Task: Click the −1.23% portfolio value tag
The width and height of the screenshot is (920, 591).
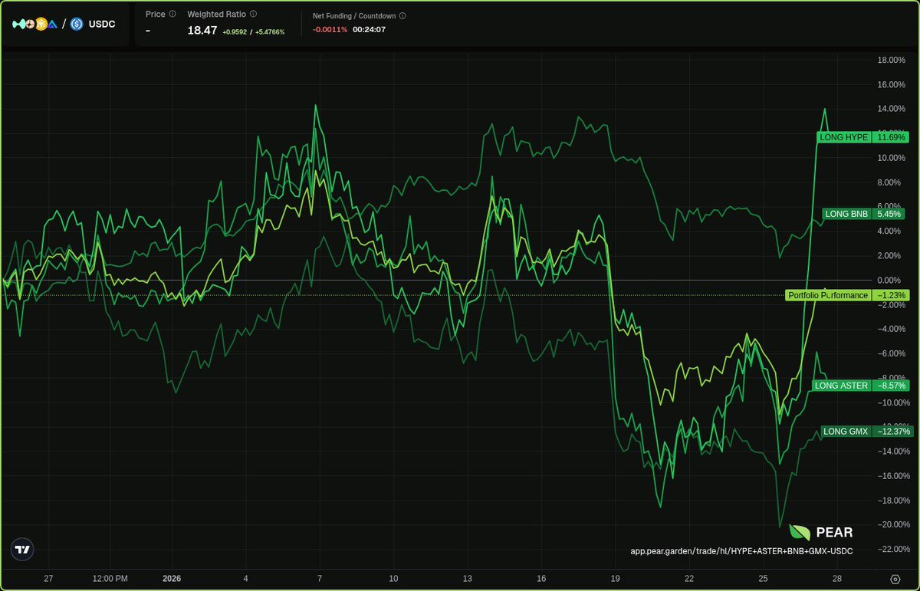Action: pos(891,295)
